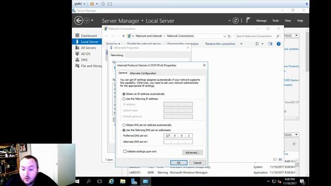Click the search magnifier in Network Connections
Image resolution: width=331 pixels, height=186 pixels.
tap(278, 36)
